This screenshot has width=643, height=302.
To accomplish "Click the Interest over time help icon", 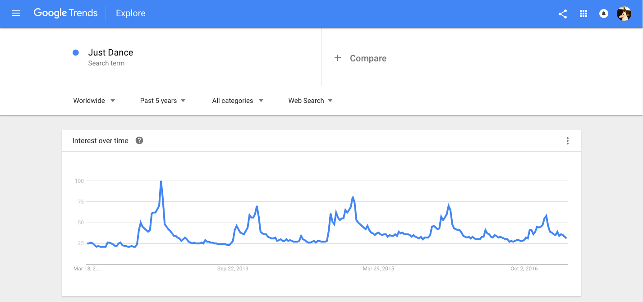I will pyautogui.click(x=139, y=140).
